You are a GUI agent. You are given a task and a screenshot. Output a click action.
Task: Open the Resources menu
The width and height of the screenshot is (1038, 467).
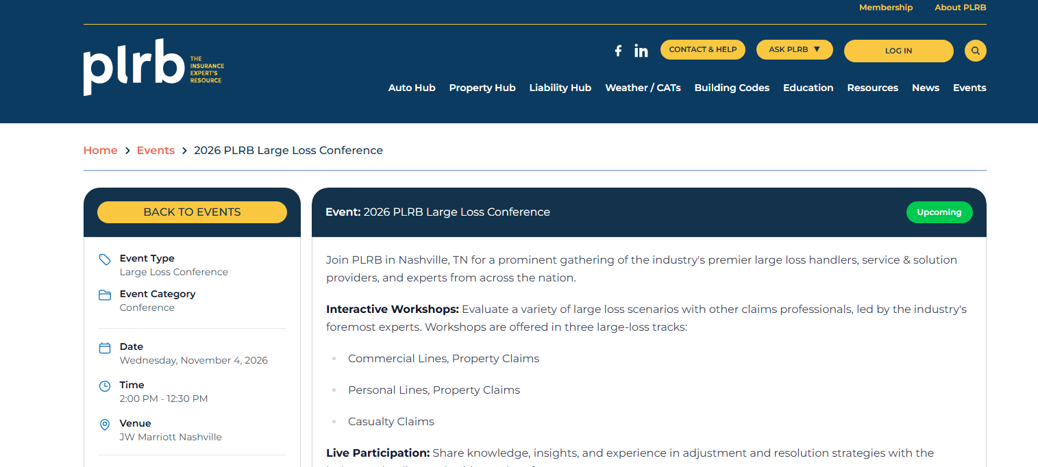[872, 88]
